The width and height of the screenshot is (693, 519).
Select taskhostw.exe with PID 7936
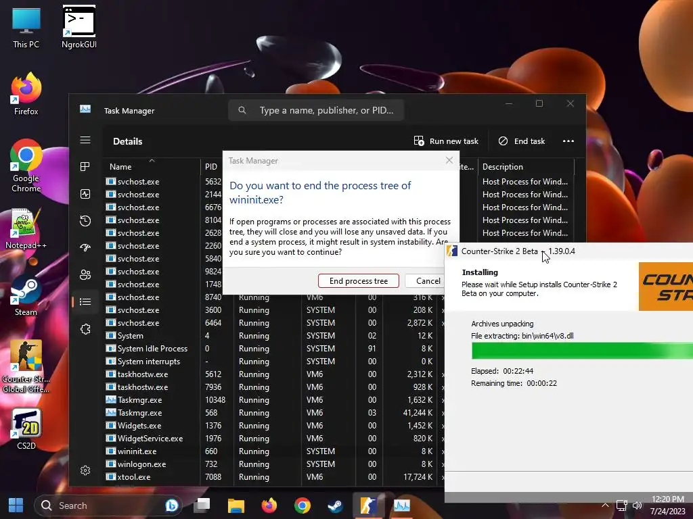[274, 387]
